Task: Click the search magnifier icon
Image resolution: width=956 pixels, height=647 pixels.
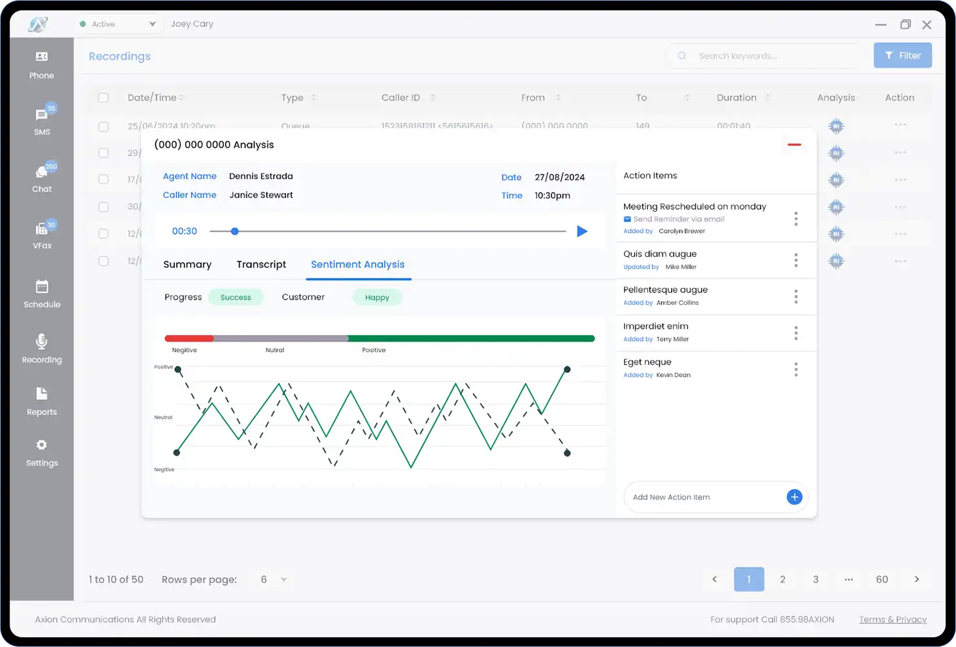Action: tap(682, 56)
